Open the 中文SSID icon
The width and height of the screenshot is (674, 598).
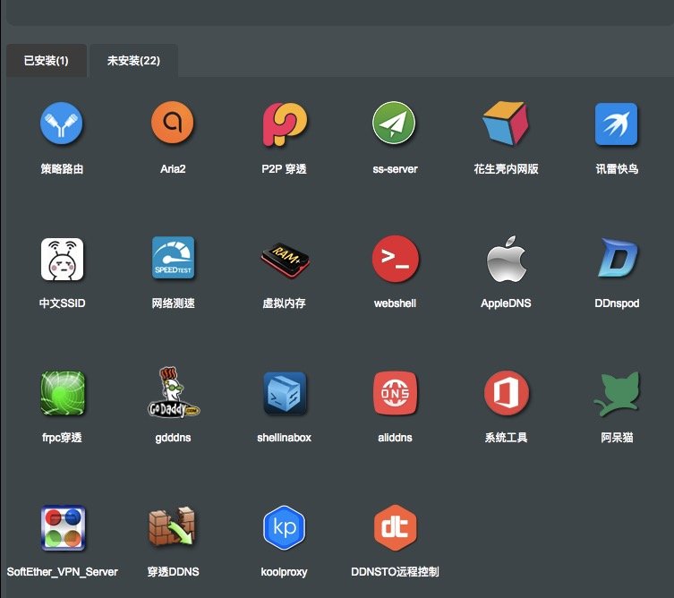coord(63,260)
